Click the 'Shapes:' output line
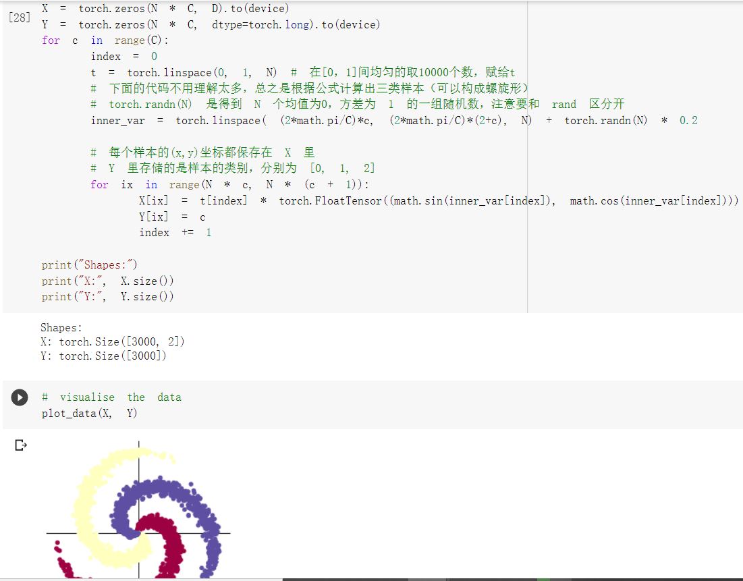This screenshot has height=581, width=743. [x=61, y=327]
